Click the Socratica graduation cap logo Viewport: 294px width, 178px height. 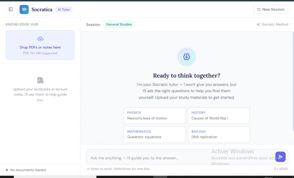pyautogui.click(x=24, y=9)
